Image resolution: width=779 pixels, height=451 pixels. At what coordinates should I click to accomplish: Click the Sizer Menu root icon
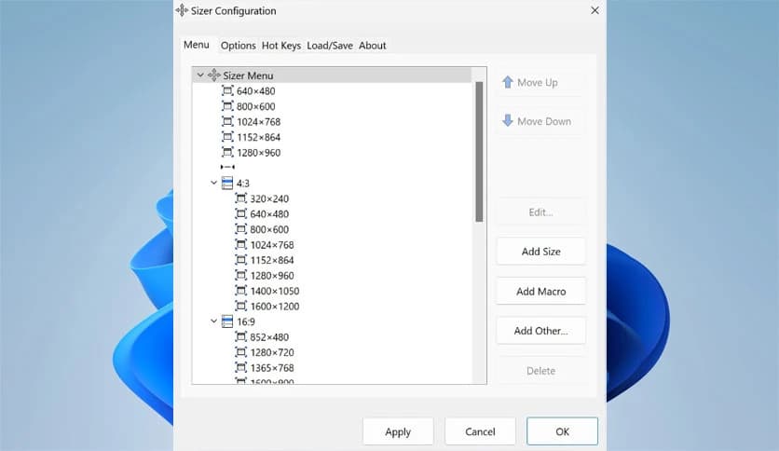point(214,75)
